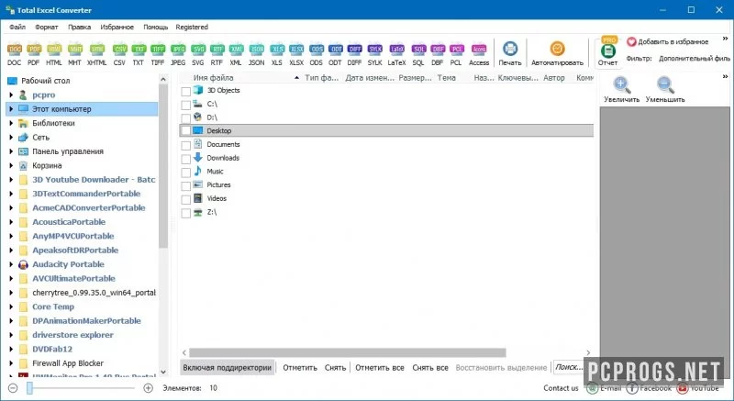The height and width of the screenshot is (401, 734).
Task: Click the DIFF format icon
Action: [x=355, y=50]
